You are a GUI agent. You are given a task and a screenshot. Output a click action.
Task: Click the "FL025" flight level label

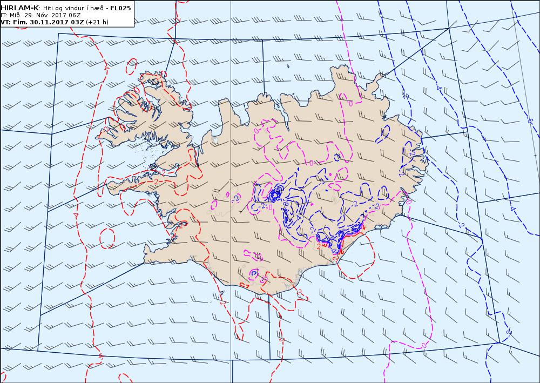pyautogui.click(x=120, y=8)
